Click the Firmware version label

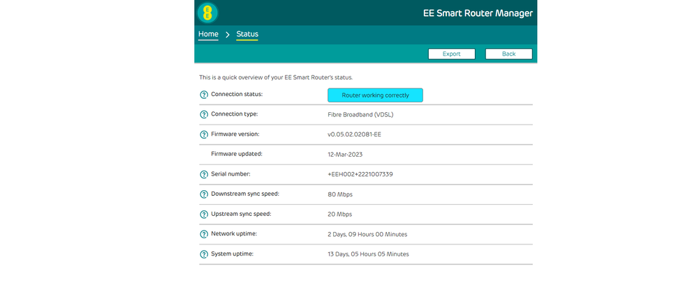pos(235,134)
